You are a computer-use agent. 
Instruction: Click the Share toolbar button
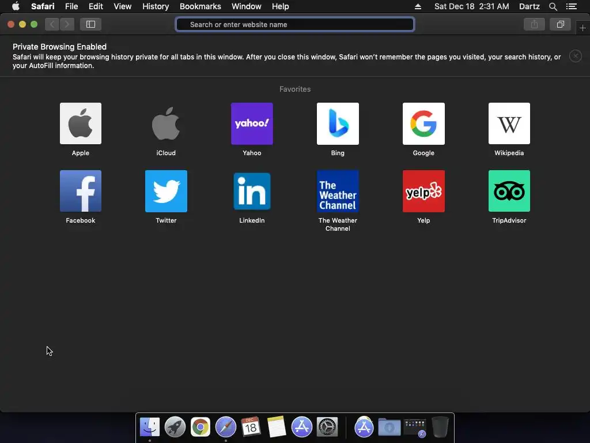[534, 24]
